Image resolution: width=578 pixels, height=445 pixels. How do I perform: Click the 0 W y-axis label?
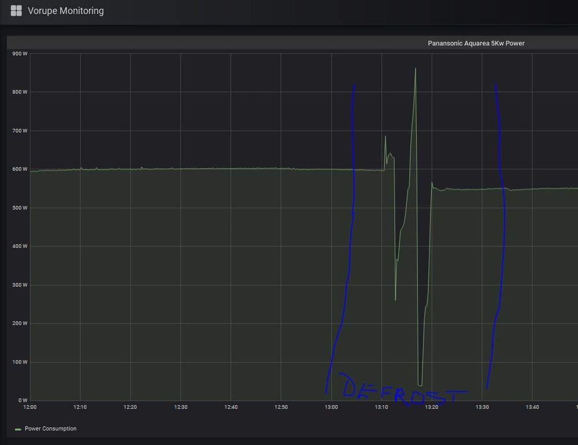coord(23,400)
